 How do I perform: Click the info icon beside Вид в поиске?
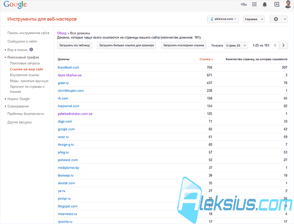(31, 49)
